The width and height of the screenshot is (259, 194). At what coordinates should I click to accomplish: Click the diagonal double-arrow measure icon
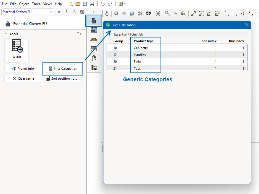pyautogui.click(x=251, y=14)
